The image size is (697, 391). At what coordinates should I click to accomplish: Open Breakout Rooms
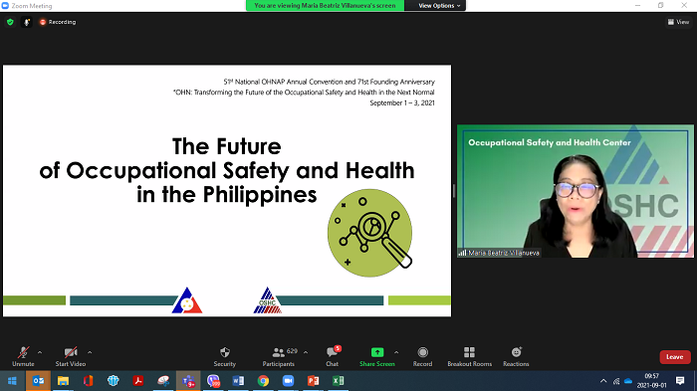pos(469,356)
